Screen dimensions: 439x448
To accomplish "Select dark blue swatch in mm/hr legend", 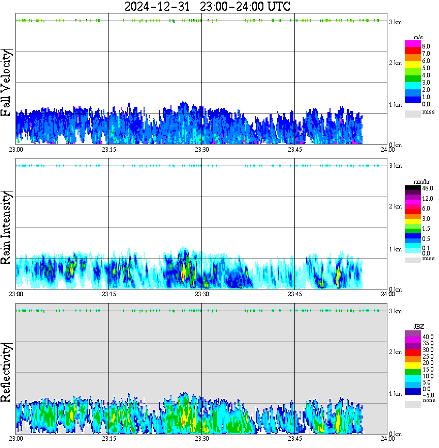I will (413, 236).
